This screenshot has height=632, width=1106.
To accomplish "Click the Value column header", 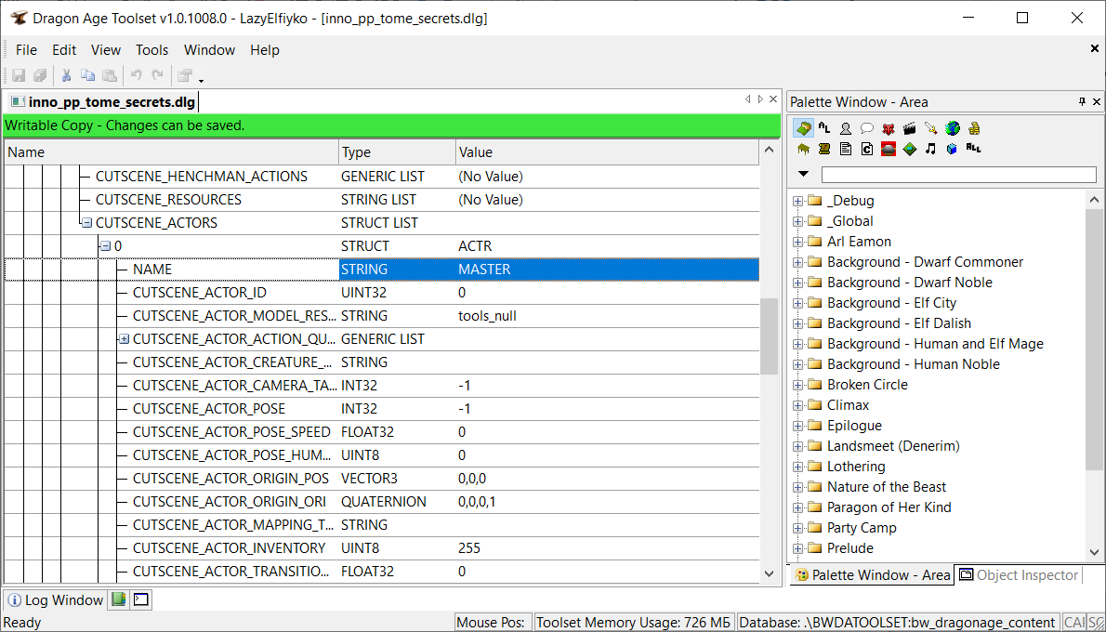I will (476, 152).
